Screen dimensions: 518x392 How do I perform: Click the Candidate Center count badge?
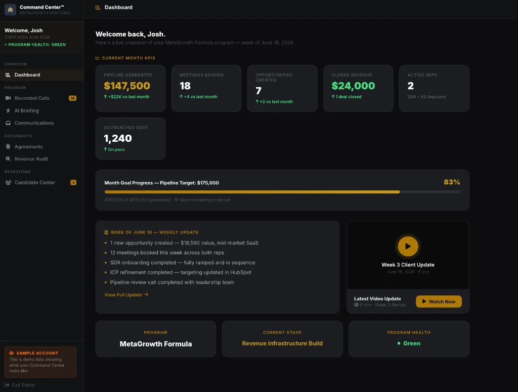point(73,183)
